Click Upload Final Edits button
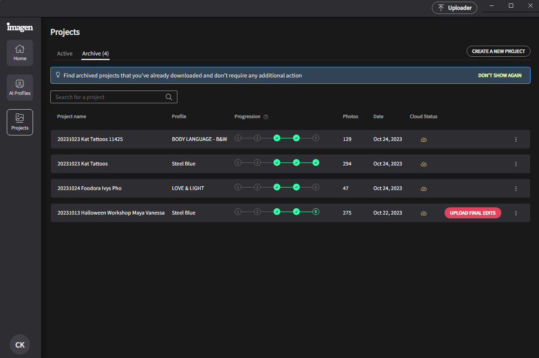 click(473, 213)
